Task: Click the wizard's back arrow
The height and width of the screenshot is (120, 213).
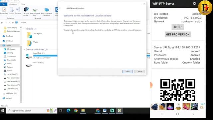Action: [60, 8]
